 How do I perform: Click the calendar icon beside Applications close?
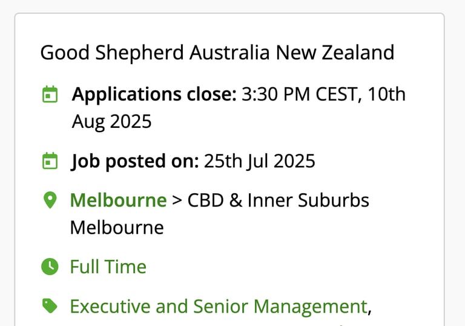pos(50,95)
